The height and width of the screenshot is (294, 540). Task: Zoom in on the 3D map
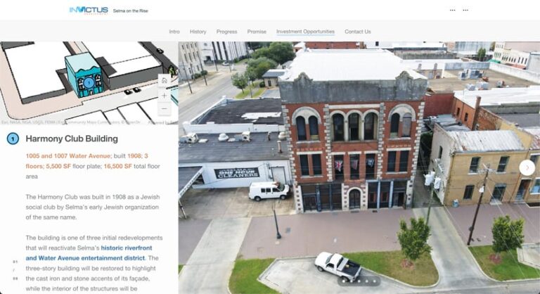click(165, 96)
